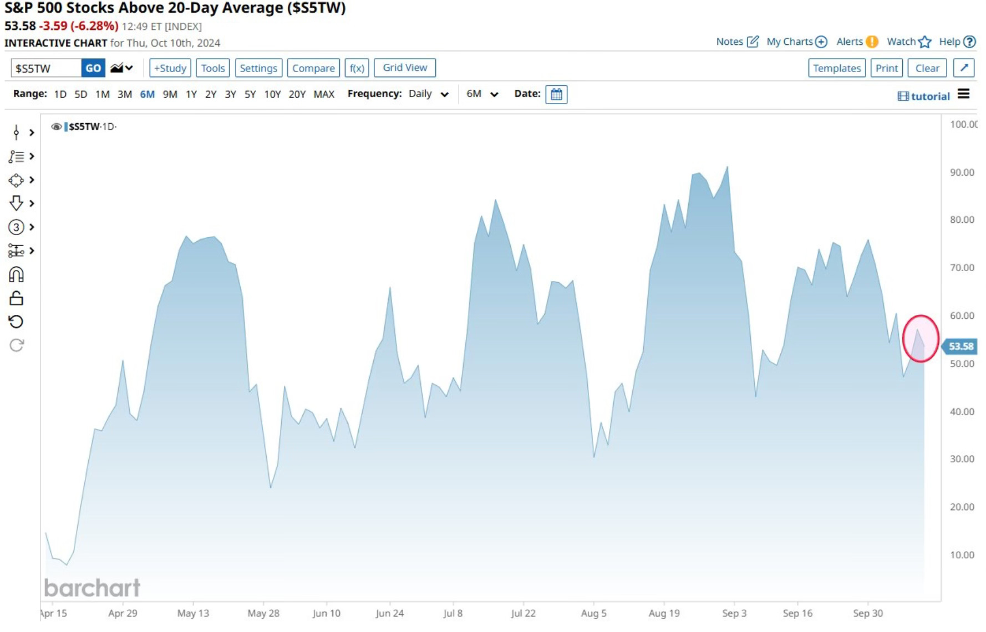Click the Alerts exclamation icon
This screenshot has width=986, height=632.
point(872,42)
